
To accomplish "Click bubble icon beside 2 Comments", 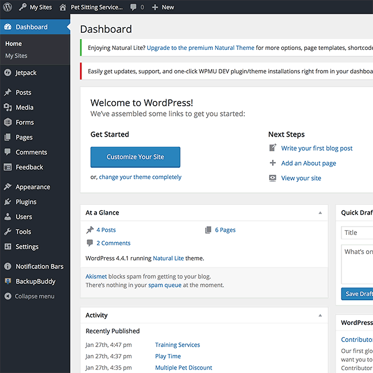I will click(x=90, y=243).
